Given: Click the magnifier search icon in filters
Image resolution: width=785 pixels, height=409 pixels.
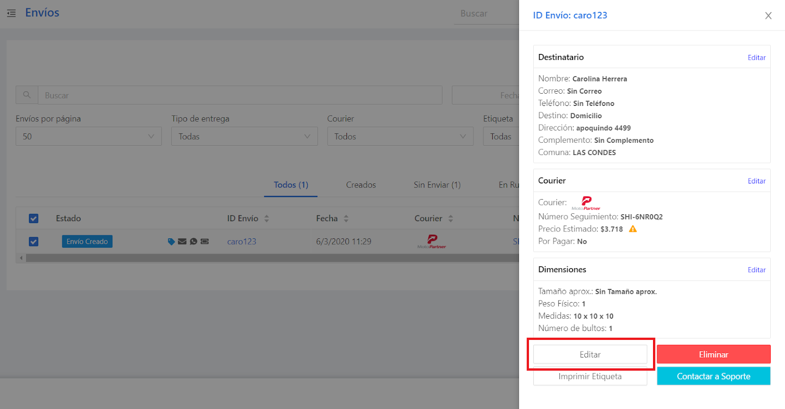Looking at the screenshot, I should tap(27, 95).
